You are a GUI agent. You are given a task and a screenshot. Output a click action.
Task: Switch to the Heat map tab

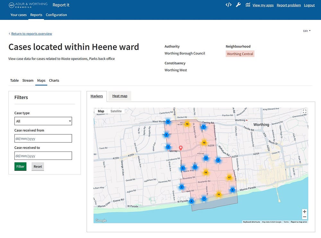[x=119, y=96]
